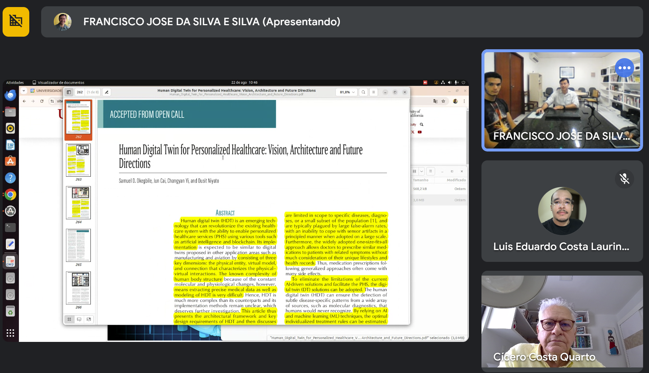Switch sidebar to thumbnails view
Viewport: 649px width, 373px height.
coord(69,319)
